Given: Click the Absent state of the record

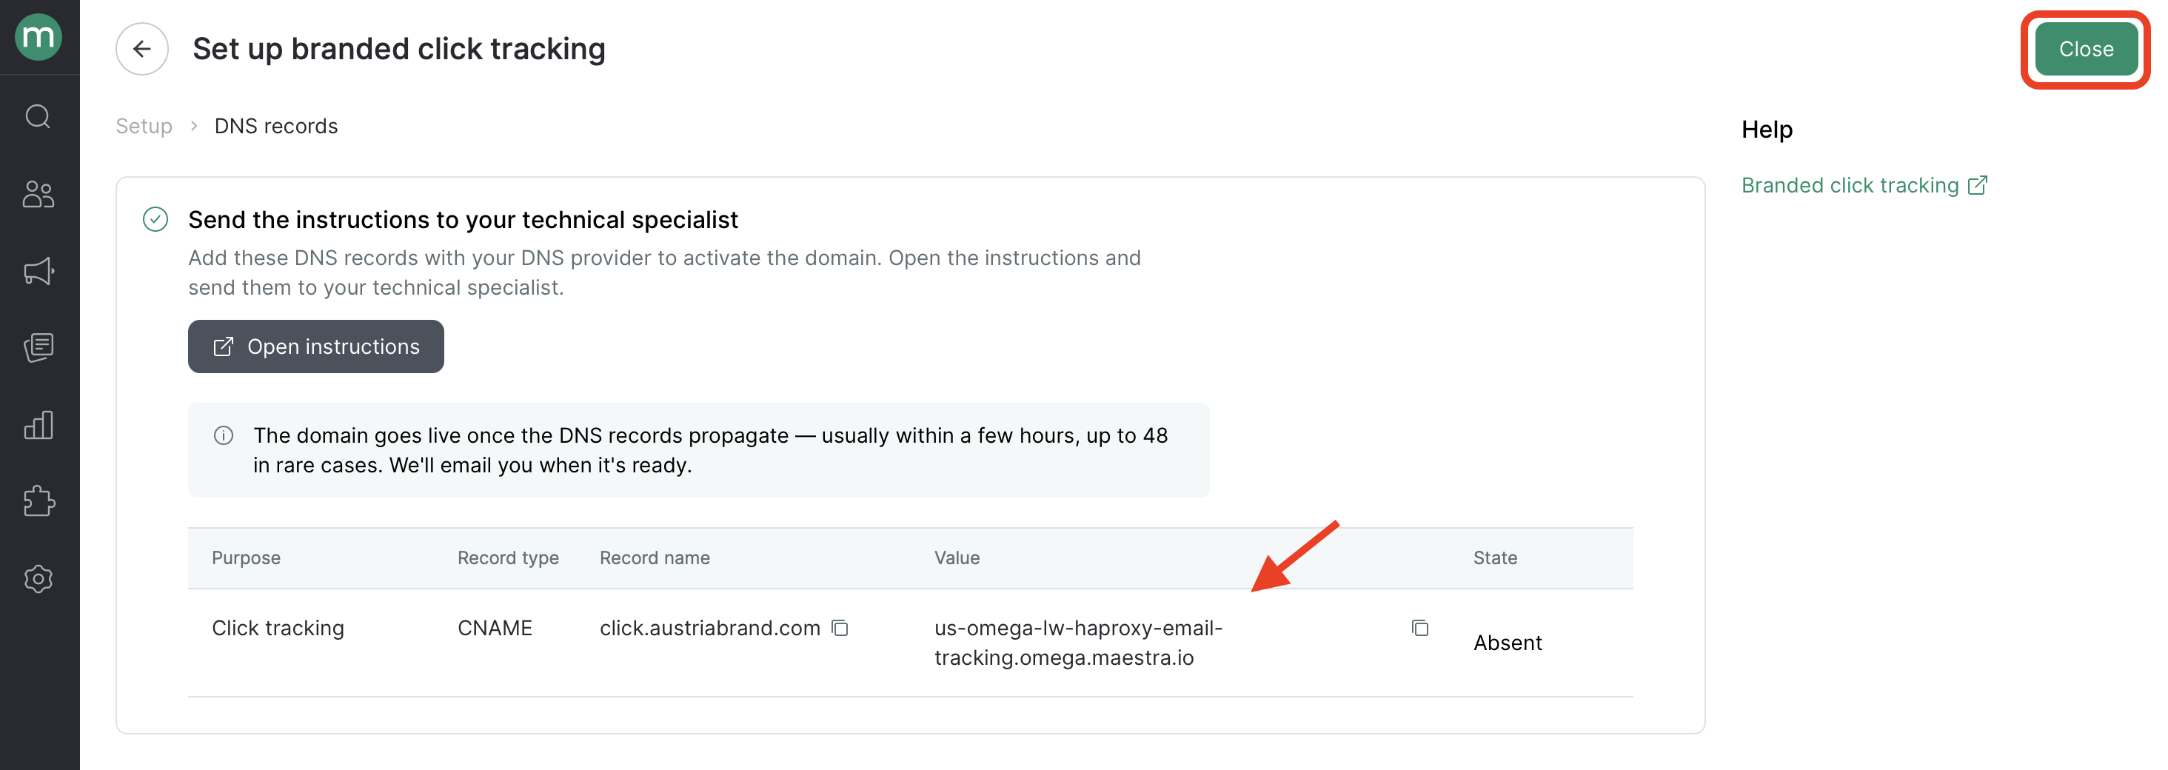Looking at the screenshot, I should [x=1508, y=643].
